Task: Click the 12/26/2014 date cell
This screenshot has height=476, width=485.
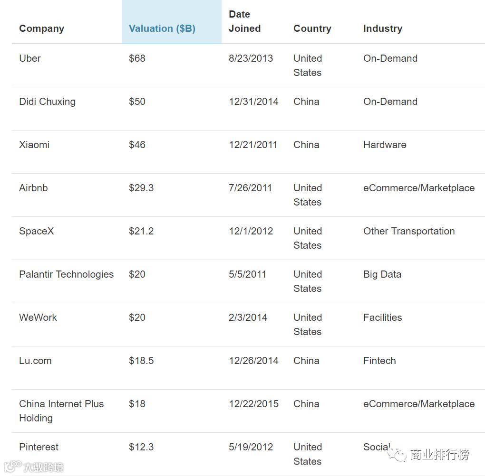Action: (x=253, y=361)
